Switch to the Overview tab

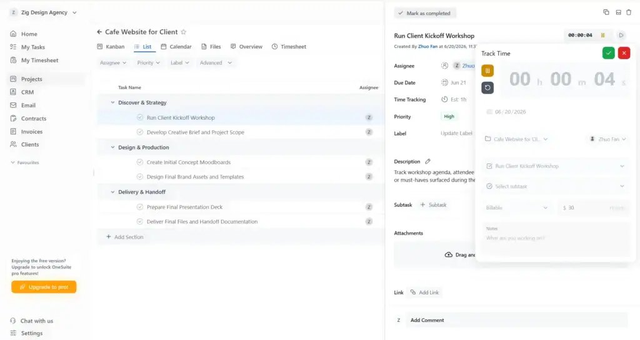click(x=246, y=47)
